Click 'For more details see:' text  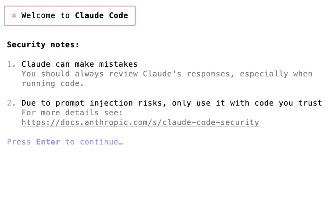(x=72, y=113)
